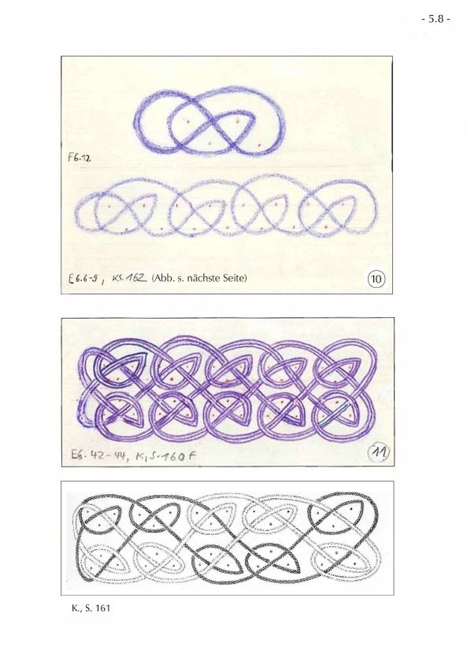Click the bottom-right knot of purple panel
This screenshot has height=668, width=471.
(x=341, y=414)
